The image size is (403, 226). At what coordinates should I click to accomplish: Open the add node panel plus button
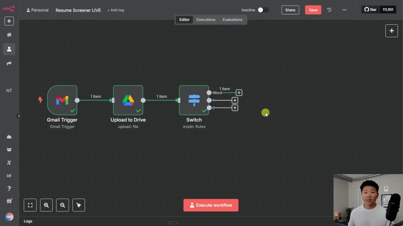coord(392,31)
